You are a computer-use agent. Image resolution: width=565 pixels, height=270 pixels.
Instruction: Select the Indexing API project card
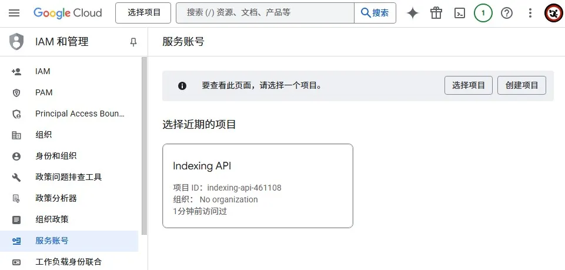pyautogui.click(x=258, y=186)
